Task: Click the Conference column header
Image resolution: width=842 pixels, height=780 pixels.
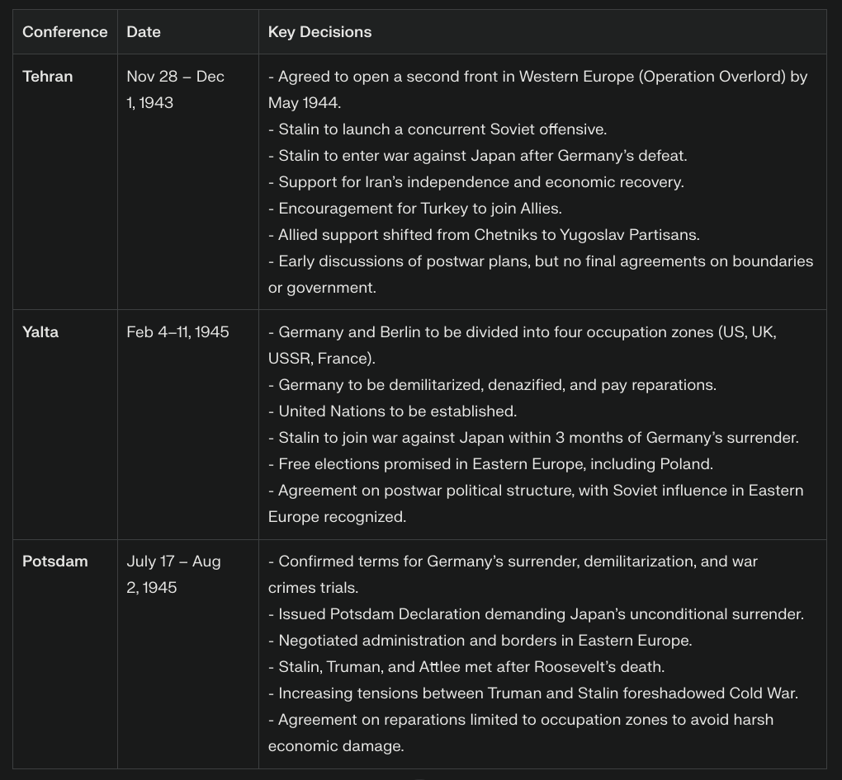Action: pyautogui.click(x=64, y=32)
